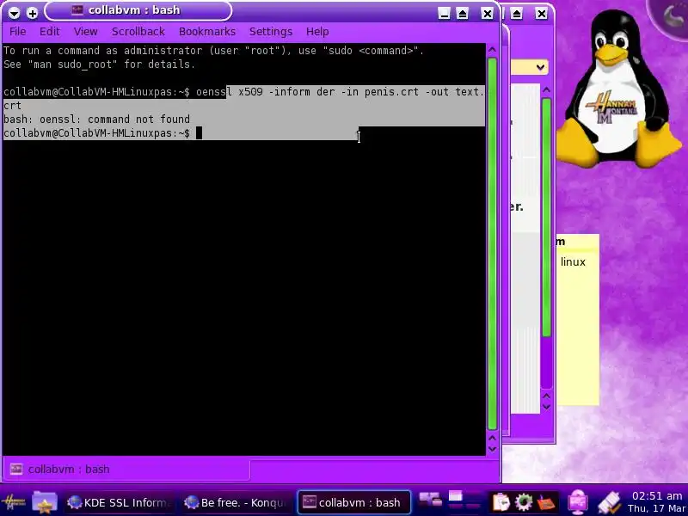Image resolution: width=688 pixels, height=516 pixels.
Task: Click the device plug tray icon
Action: coord(610,502)
